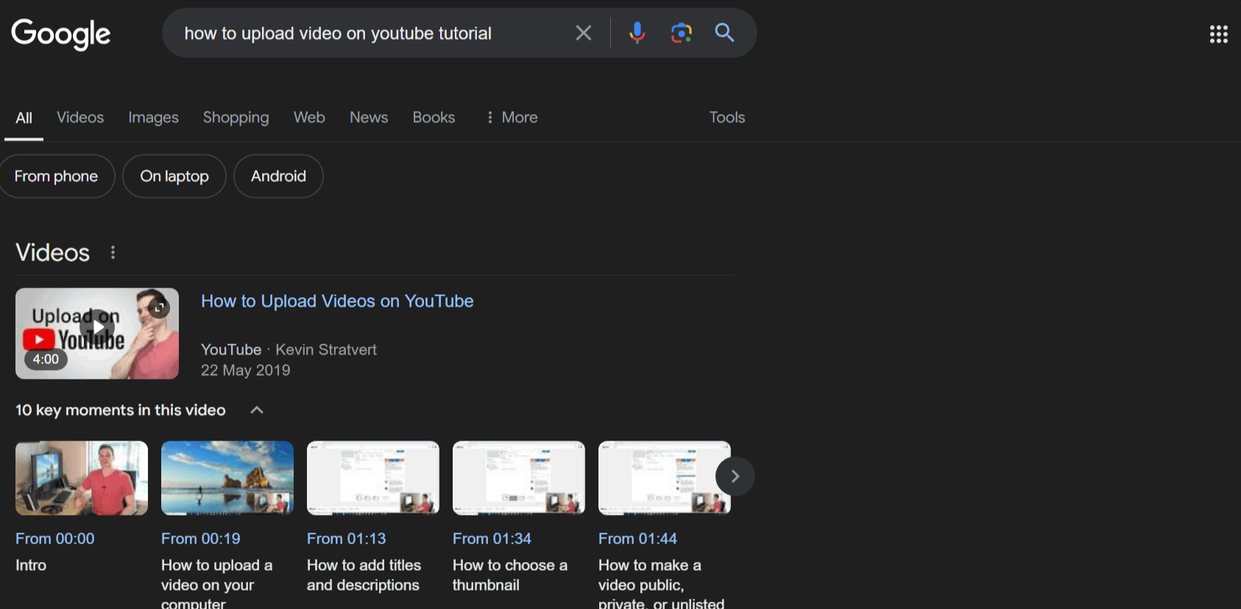Go to the Books tab
This screenshot has height=609, width=1241.
tap(434, 118)
